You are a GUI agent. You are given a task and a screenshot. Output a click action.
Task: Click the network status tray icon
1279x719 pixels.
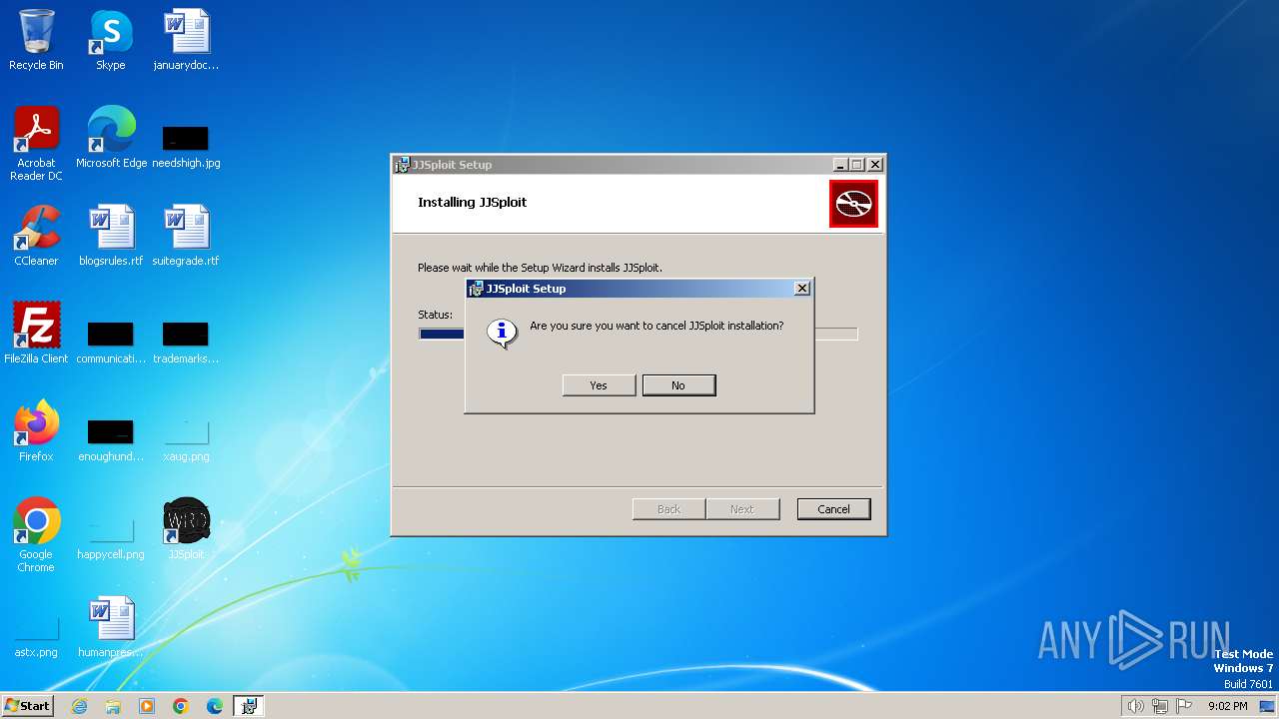tap(1160, 706)
